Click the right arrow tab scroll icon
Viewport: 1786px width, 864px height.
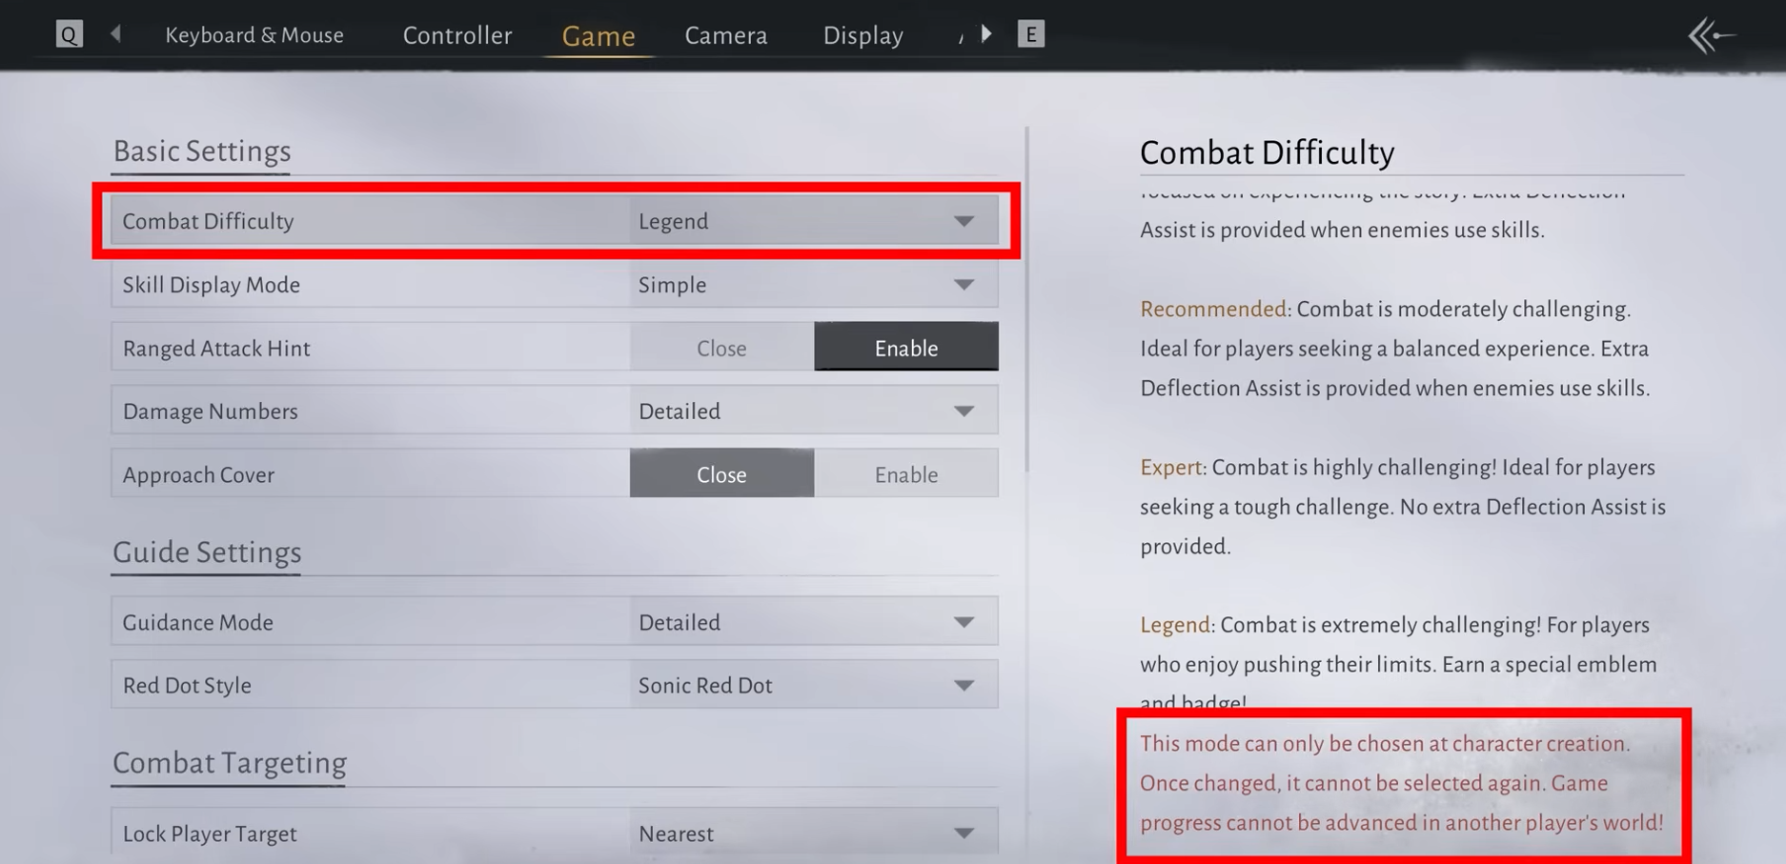pos(986,34)
